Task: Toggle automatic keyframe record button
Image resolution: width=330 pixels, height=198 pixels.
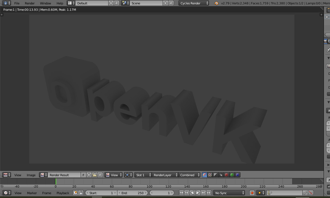Action: pyautogui.click(x=252, y=193)
